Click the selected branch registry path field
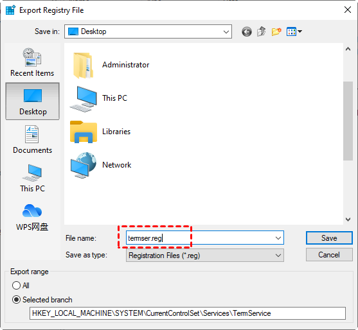The image size is (358, 330). tap(187, 313)
